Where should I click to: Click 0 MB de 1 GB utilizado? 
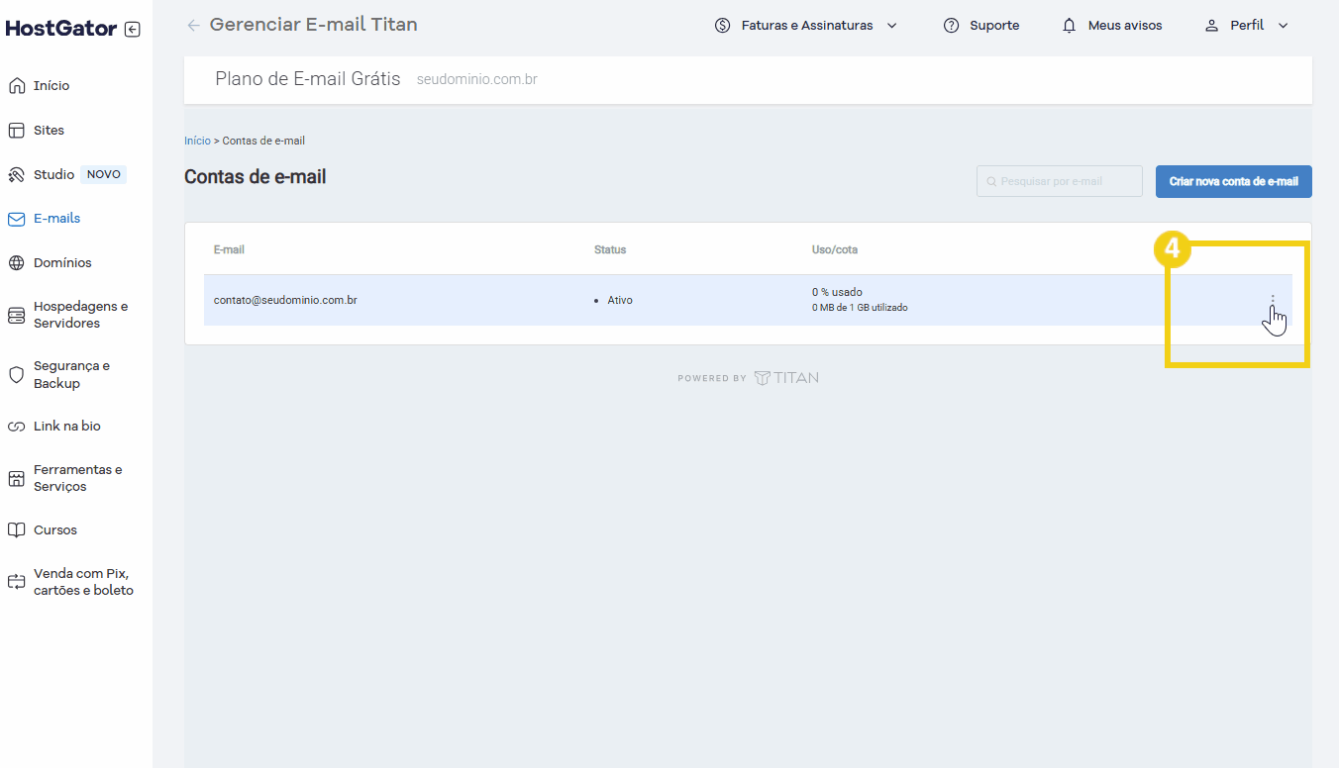[x=860, y=308]
